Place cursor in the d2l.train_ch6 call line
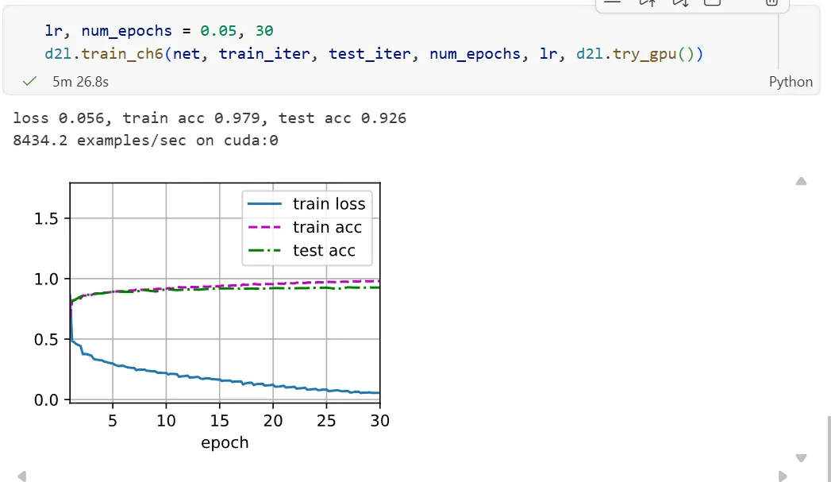 click(374, 53)
